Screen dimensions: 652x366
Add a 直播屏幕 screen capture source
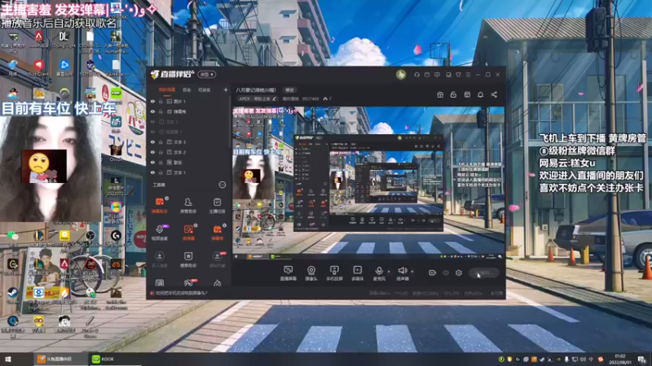click(x=288, y=273)
